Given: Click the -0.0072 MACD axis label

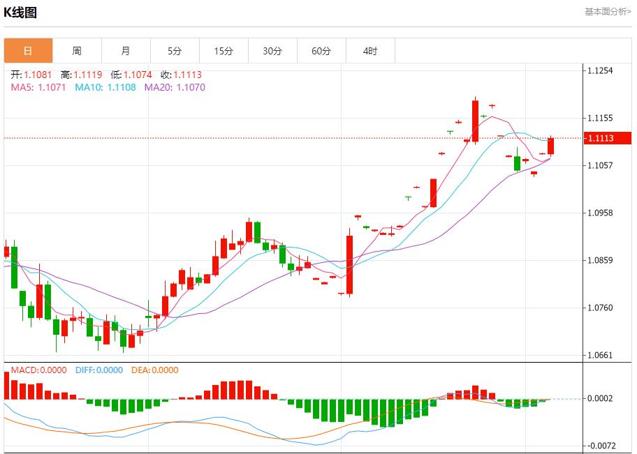Looking at the screenshot, I should (x=601, y=445).
